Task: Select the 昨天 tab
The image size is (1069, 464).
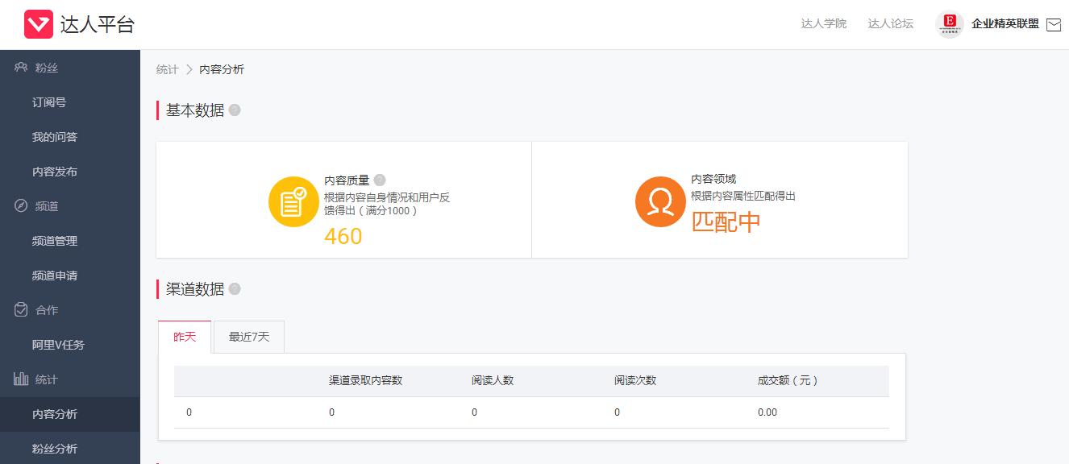Action: pyautogui.click(x=185, y=336)
